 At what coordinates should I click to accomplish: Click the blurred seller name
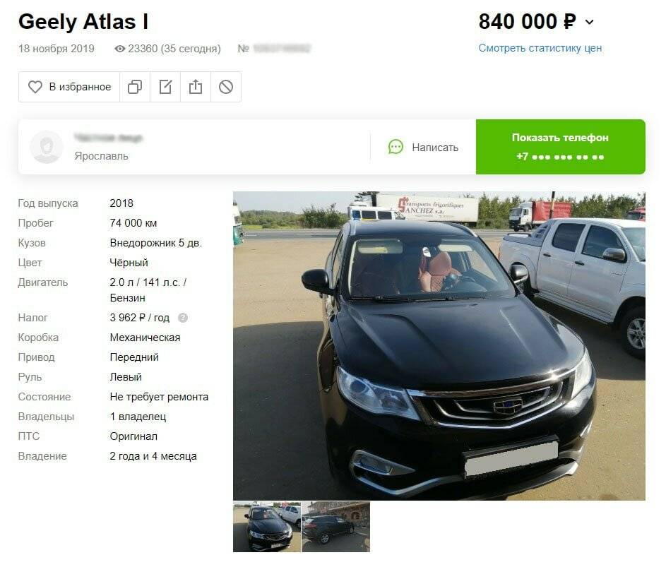(108, 138)
